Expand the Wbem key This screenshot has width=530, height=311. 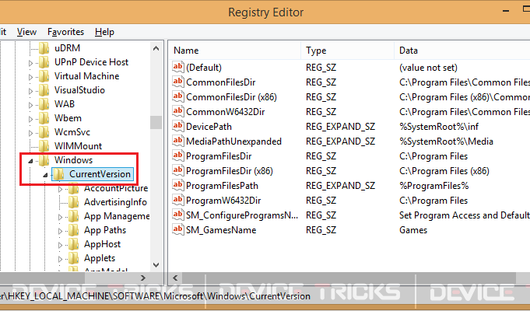[30, 119]
